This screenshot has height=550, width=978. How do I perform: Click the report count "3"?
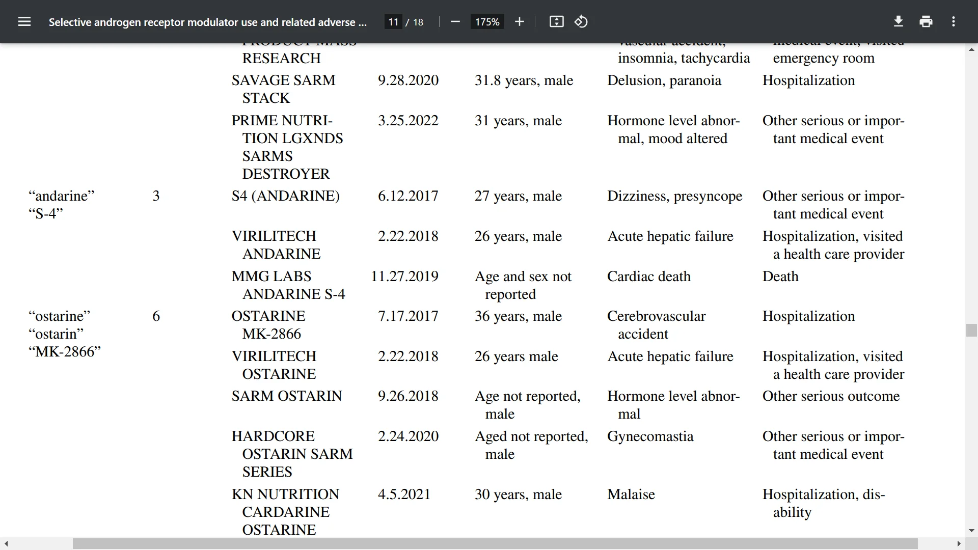tap(156, 196)
